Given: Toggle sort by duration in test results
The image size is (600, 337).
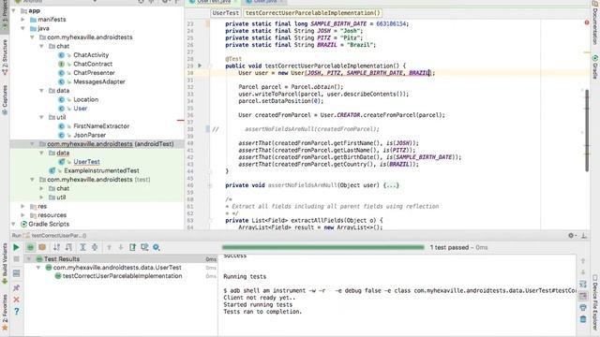Looking at the screenshot, I should tap(68, 247).
